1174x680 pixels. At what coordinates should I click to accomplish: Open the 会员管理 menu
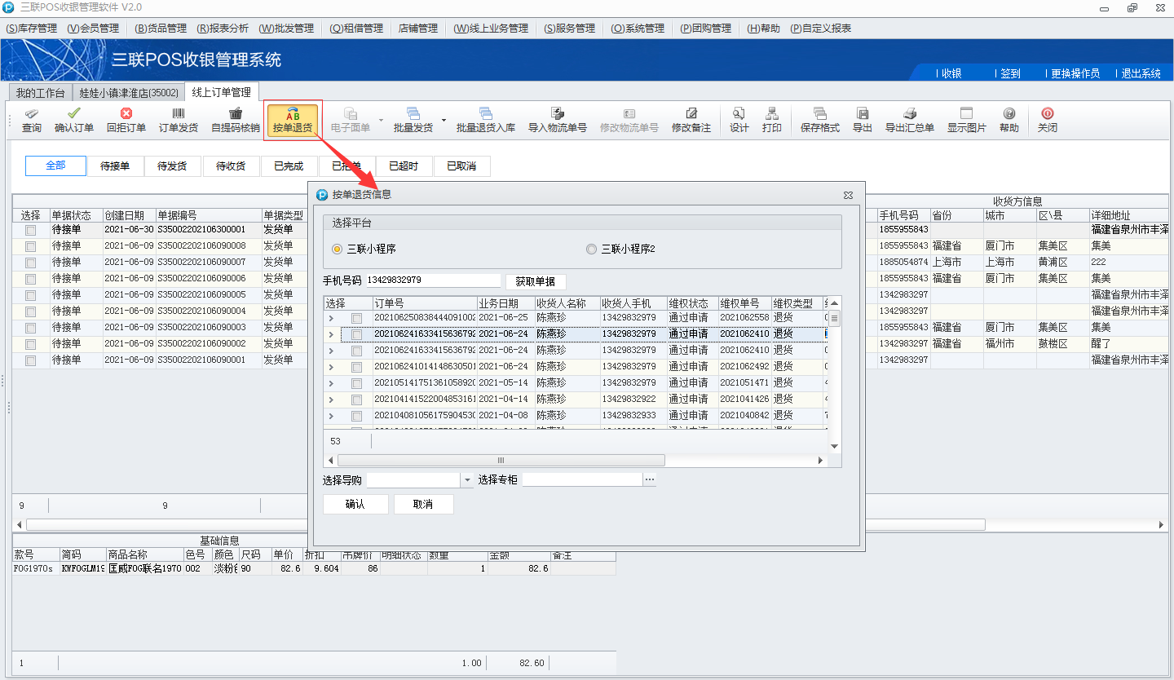point(94,29)
